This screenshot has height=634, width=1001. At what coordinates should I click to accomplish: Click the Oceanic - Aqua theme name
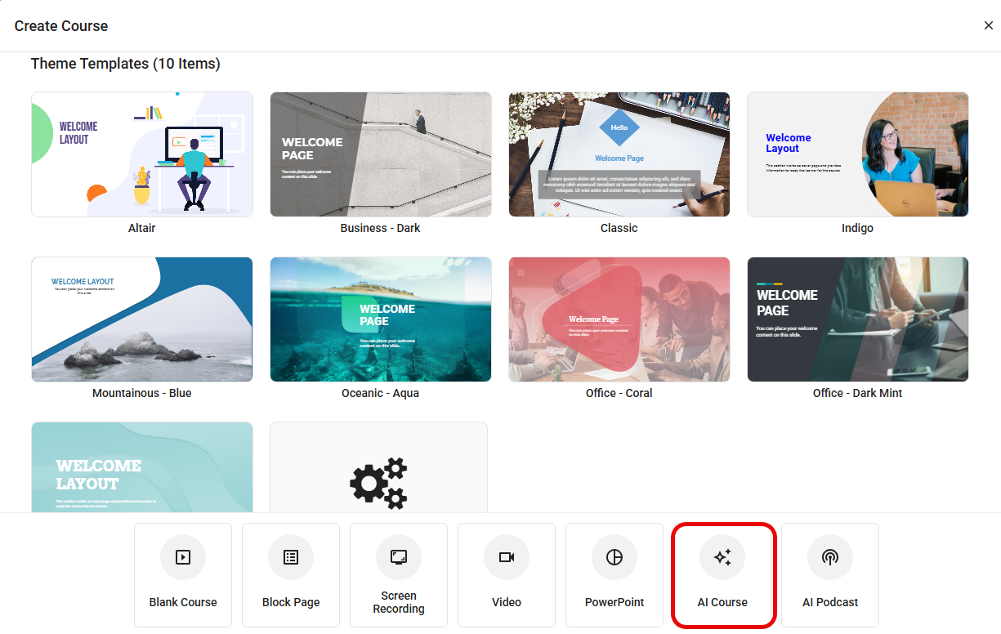(x=381, y=393)
